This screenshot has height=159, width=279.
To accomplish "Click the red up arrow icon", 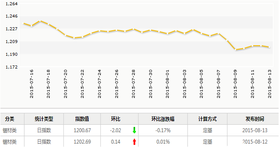I will [x=134, y=142].
